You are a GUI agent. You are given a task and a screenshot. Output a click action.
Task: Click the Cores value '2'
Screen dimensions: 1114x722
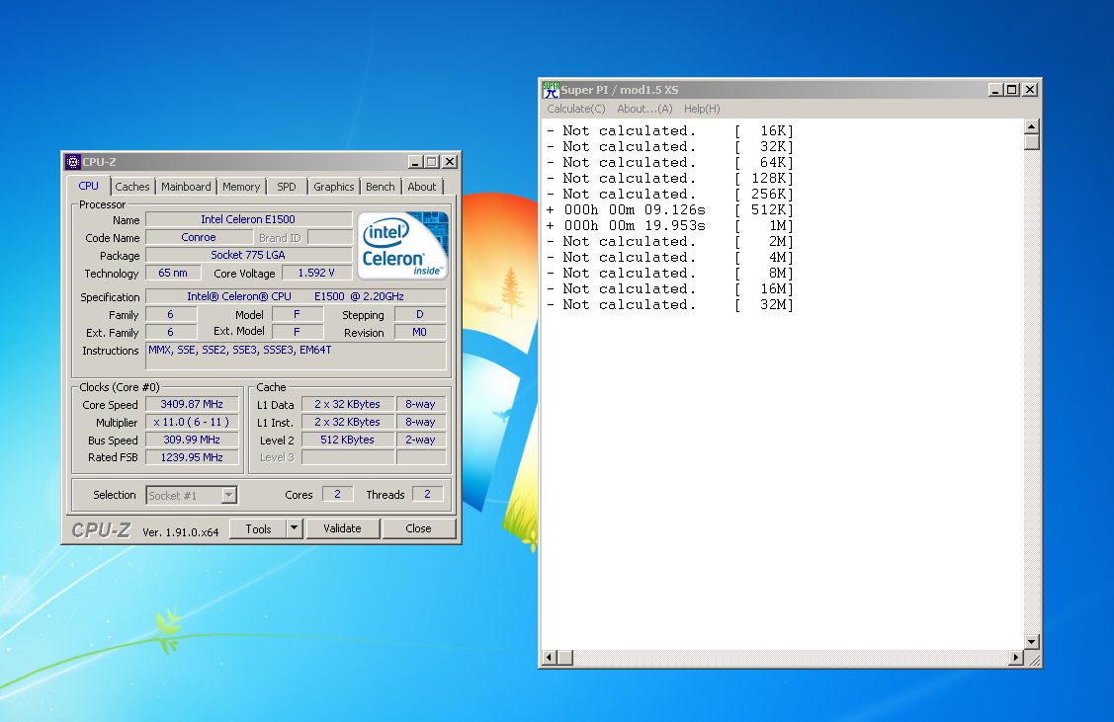click(337, 494)
